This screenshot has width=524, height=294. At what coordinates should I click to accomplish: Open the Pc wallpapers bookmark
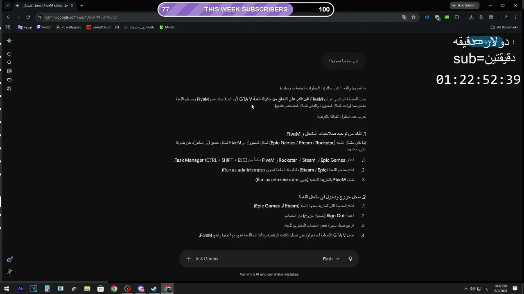point(69,27)
